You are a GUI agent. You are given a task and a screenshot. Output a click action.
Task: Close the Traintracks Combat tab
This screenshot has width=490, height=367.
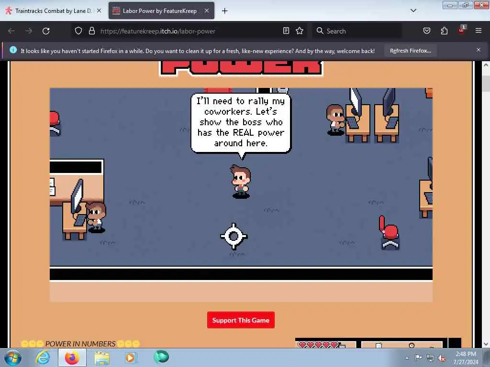(99, 11)
